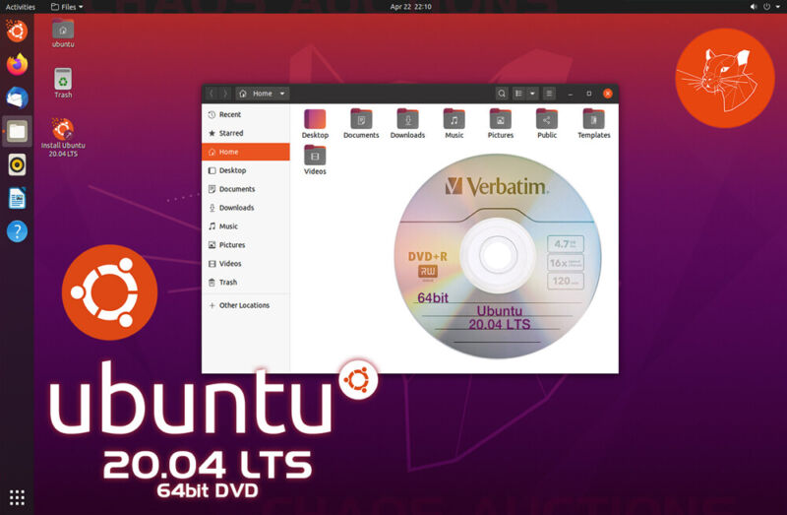The width and height of the screenshot is (787, 515).
Task: Toggle list view in Files toolbar
Action: [518, 94]
